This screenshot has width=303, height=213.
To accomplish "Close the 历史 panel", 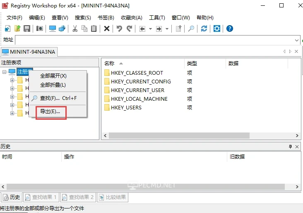I will pyautogui.click(x=297, y=147).
